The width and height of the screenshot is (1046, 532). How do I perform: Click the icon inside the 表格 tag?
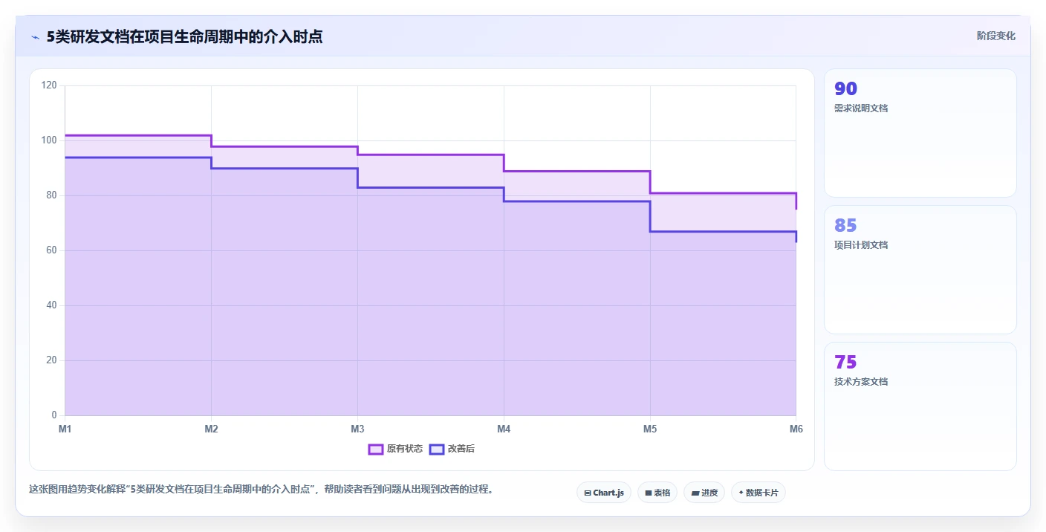(649, 493)
